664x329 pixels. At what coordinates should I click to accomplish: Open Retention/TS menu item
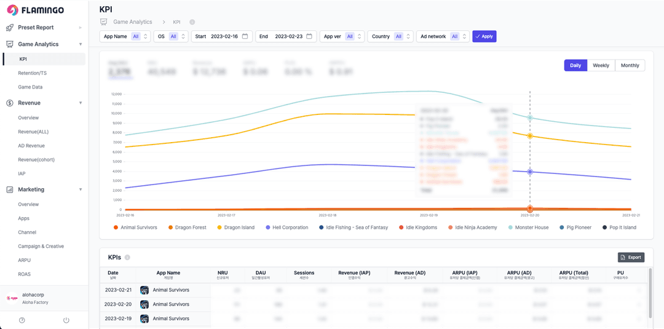[x=32, y=73]
